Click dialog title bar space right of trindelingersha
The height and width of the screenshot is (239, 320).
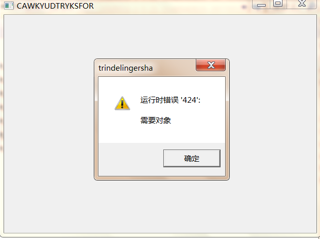coord(174,68)
